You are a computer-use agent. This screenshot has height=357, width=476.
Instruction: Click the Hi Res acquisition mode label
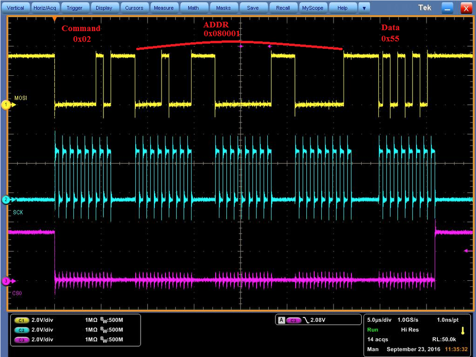410,330
